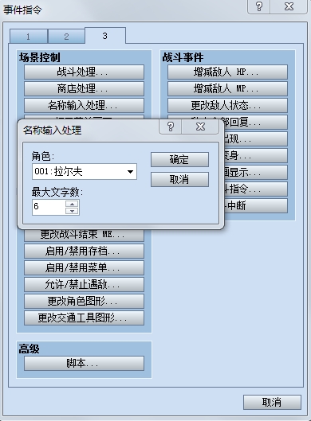Increase 最大文字数 with the up arrow
This screenshot has width=311, height=421.
click(72, 204)
